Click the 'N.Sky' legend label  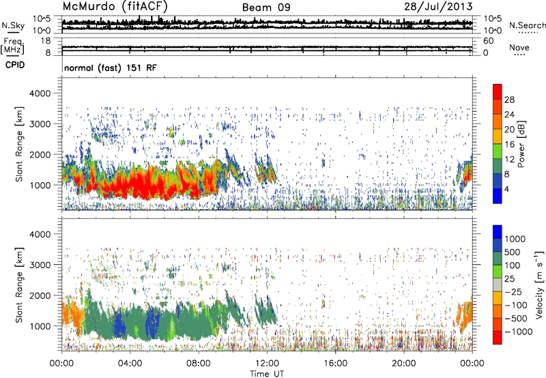13,25
